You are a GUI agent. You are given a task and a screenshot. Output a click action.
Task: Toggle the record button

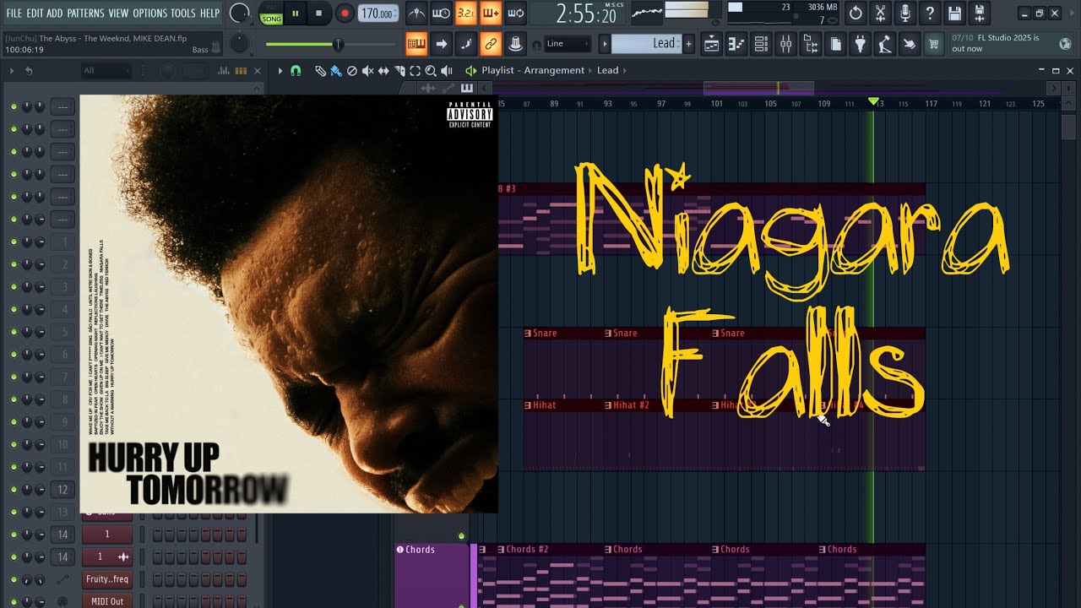pyautogui.click(x=345, y=14)
